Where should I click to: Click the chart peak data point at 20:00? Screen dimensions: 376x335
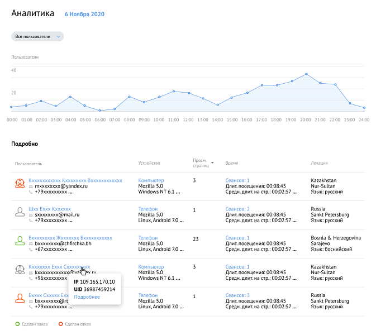click(306, 74)
